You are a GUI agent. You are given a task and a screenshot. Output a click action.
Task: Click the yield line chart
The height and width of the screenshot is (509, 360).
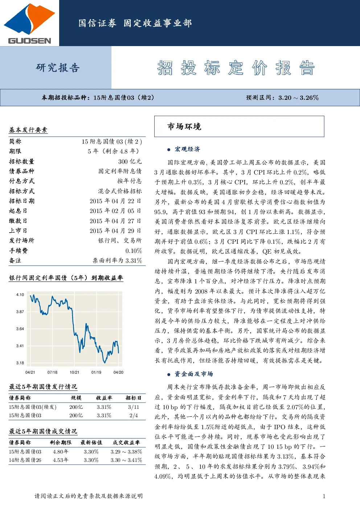[74, 329]
